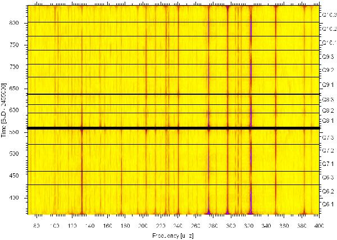Click the 800 time tick label
This screenshot has height=240, width=337.
pos(22,23)
